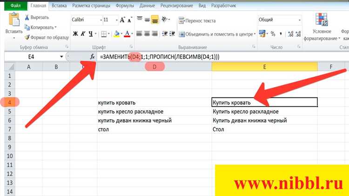Open Общий number format dropdown
Viewport: 349px width, 196px height.
(x=299, y=20)
